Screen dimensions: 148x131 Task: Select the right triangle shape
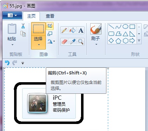(132, 34)
